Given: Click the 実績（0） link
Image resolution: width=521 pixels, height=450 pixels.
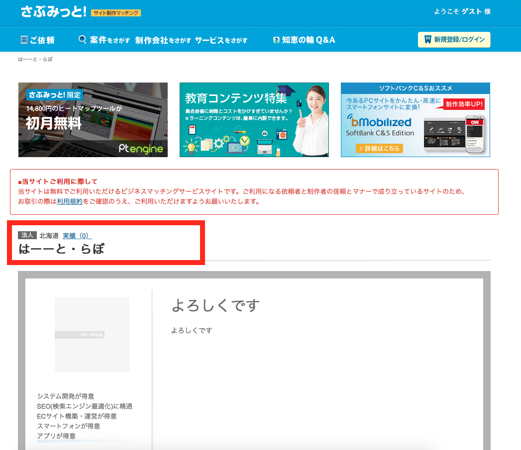Looking at the screenshot, I should (x=77, y=236).
